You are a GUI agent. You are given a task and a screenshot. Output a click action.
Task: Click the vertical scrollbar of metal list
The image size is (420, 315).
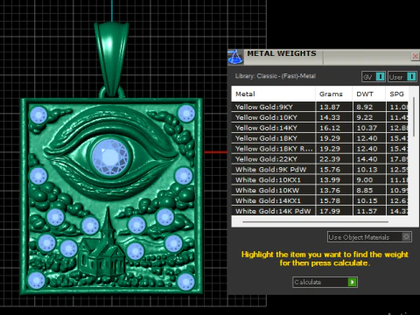click(414, 116)
